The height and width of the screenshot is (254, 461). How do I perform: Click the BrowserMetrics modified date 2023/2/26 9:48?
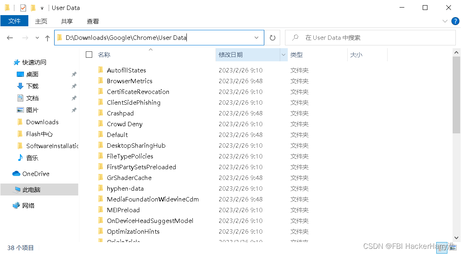click(241, 81)
